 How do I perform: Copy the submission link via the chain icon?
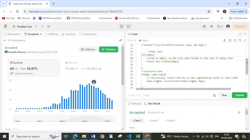[121, 40]
